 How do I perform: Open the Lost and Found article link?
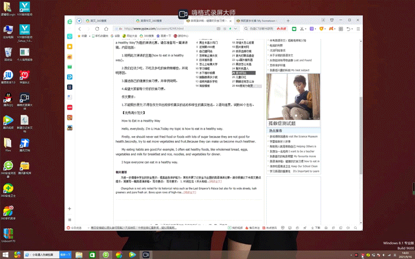click(293, 60)
